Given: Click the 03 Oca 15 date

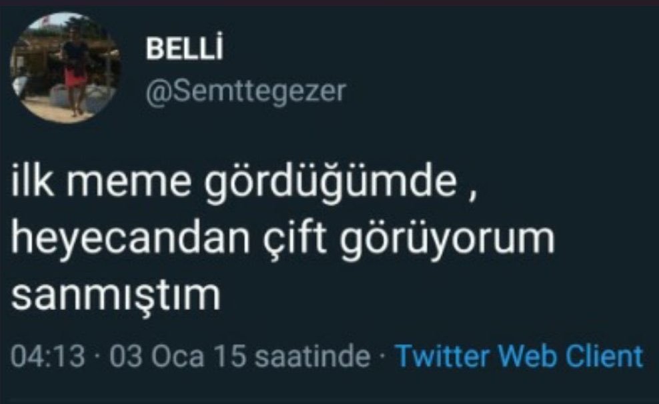Looking at the screenshot, I should coord(178,357).
